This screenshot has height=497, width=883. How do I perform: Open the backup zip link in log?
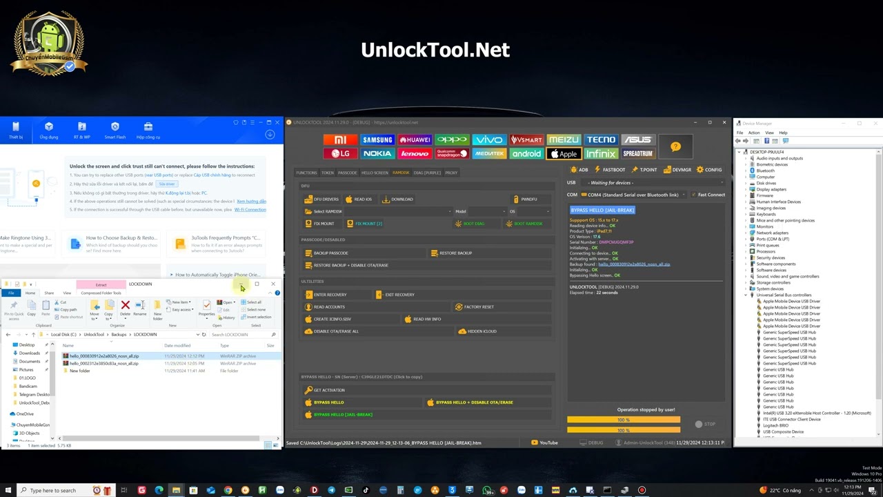coord(634,264)
